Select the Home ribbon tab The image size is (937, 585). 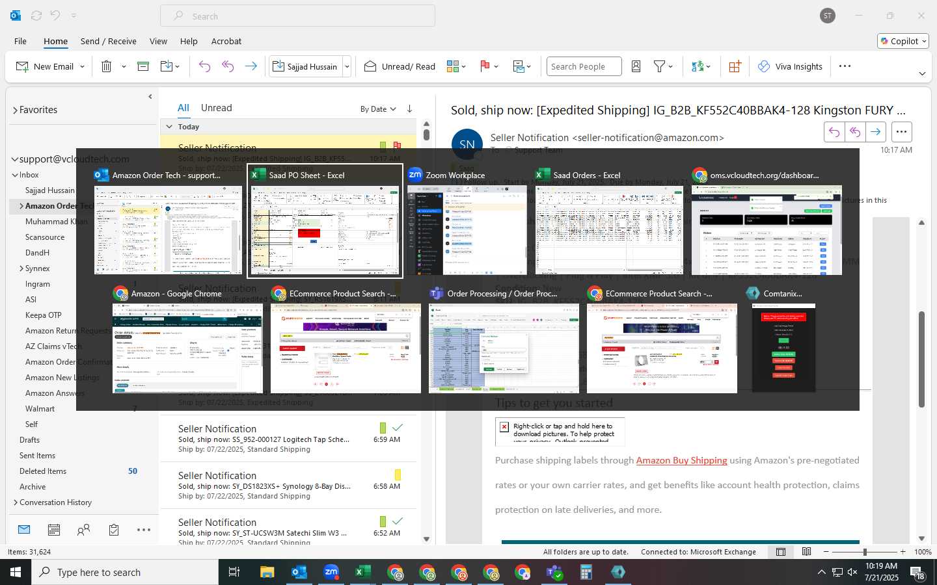(55, 41)
